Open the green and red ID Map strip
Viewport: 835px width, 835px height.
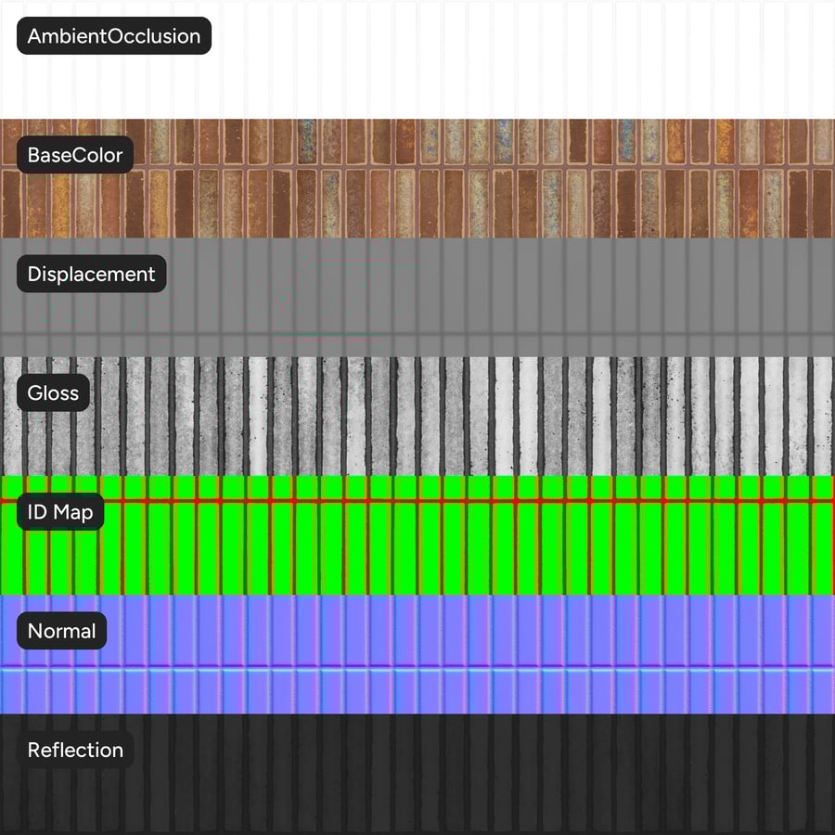pyautogui.click(x=417, y=535)
